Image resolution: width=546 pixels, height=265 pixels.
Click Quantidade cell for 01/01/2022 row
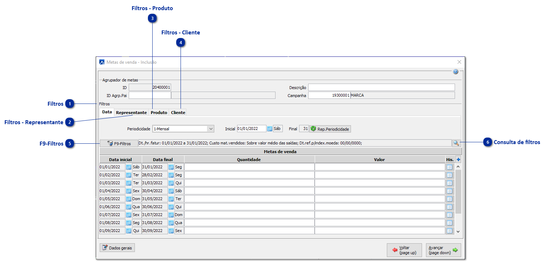249,167
